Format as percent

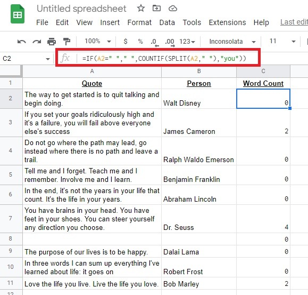coord(140,42)
